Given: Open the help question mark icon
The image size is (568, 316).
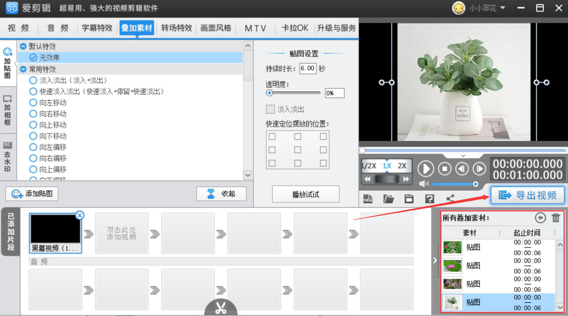Looking at the screenshot, I should pos(430,199).
